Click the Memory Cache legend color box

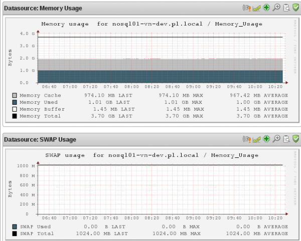tap(15, 95)
